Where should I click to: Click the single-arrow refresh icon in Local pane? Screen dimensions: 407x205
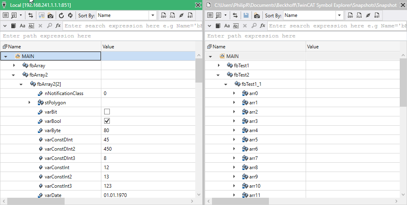[x=61, y=16]
